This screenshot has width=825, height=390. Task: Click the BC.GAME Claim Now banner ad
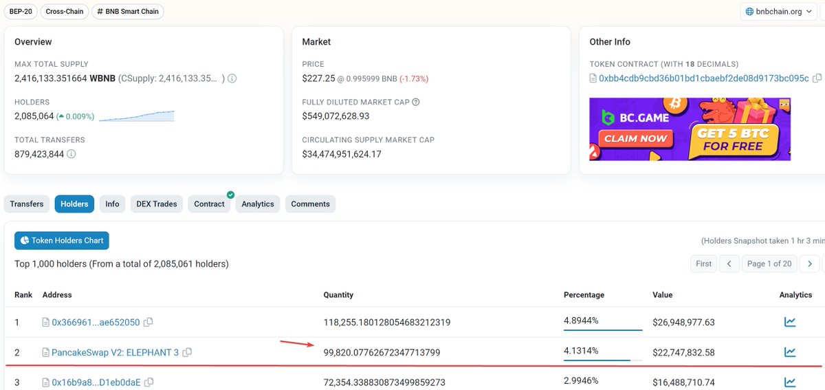pos(690,129)
